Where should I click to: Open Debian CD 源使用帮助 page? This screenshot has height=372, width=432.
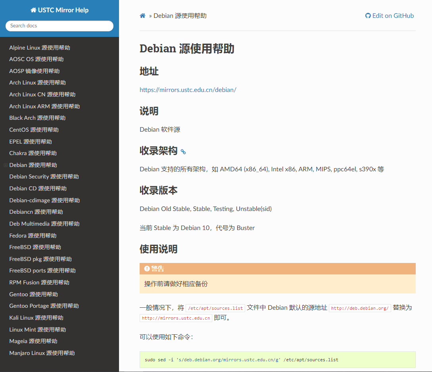click(x=38, y=188)
